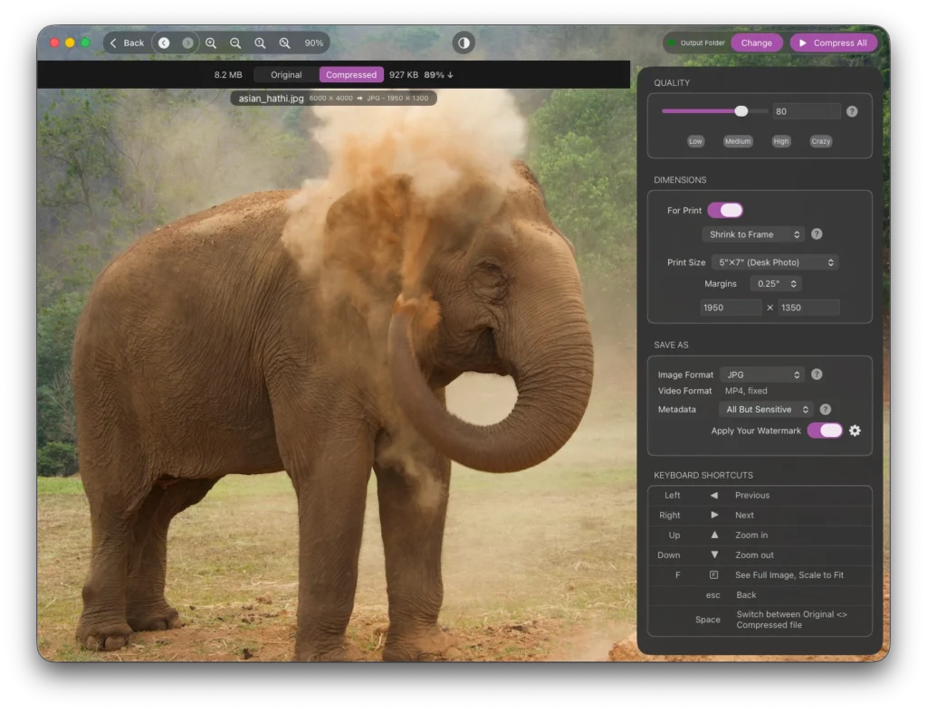Open the Shrink to Frame dropdown

click(753, 234)
